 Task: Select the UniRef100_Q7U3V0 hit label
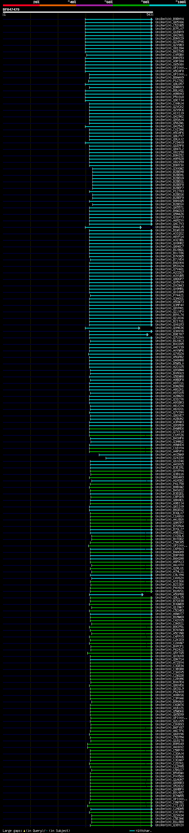pyautogui.click(x=169, y=337)
